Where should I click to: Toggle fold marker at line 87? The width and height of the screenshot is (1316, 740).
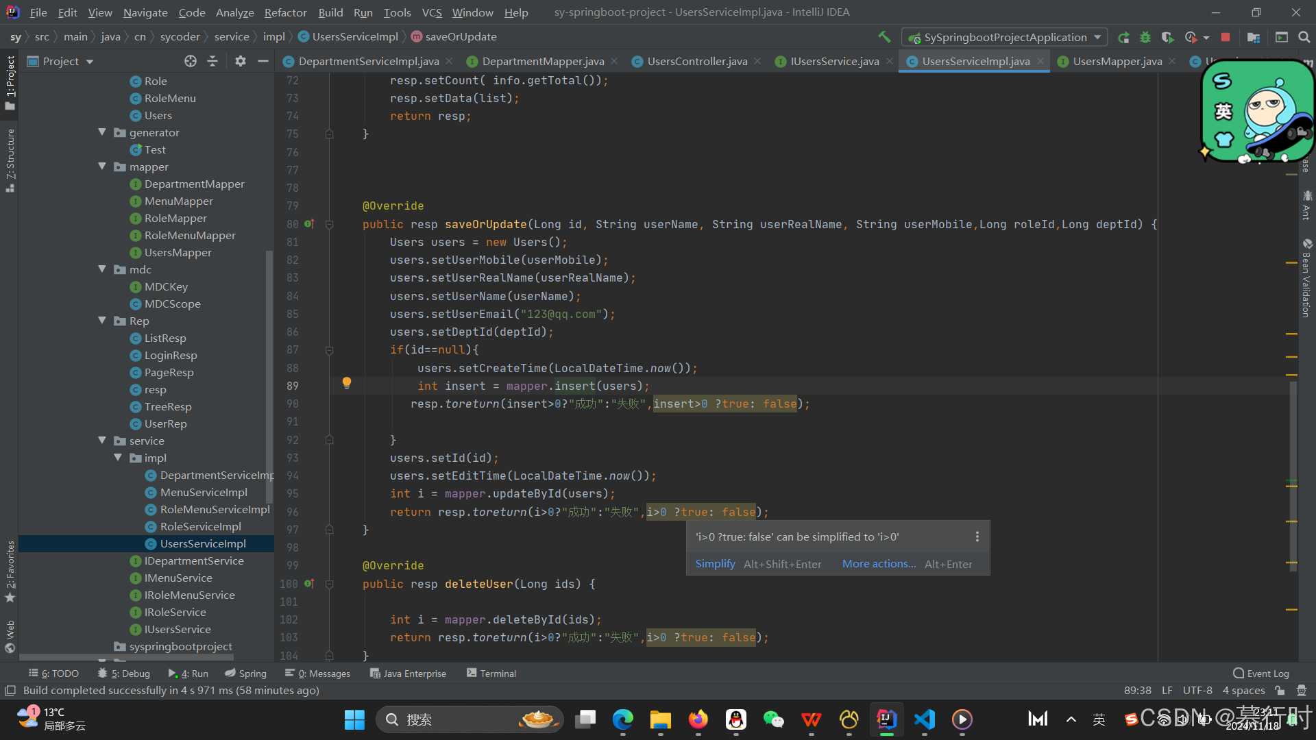329,350
